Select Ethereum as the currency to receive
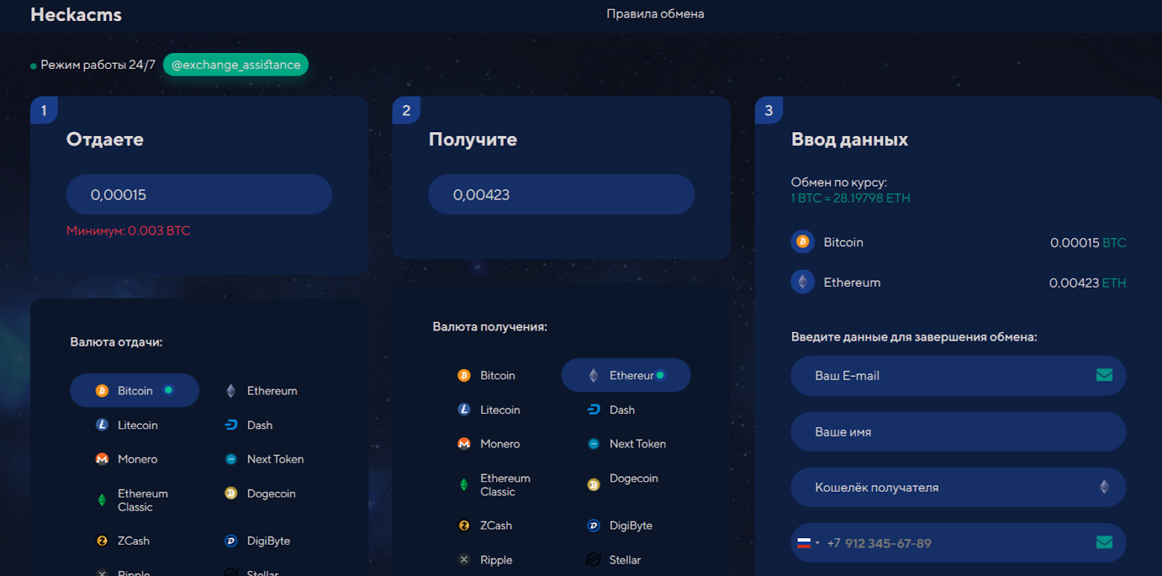Screen dimensions: 1162x576 tap(626, 376)
